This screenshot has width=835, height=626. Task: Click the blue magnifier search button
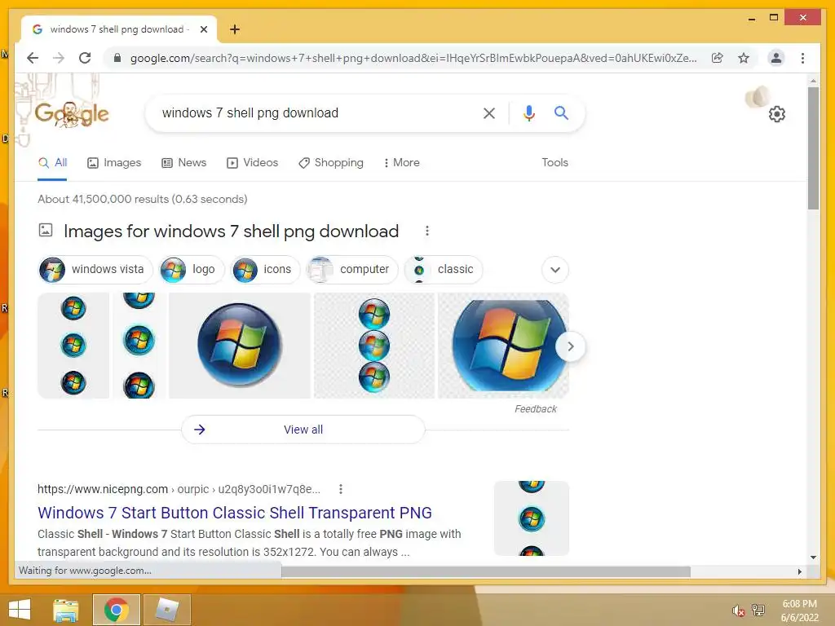(x=561, y=112)
